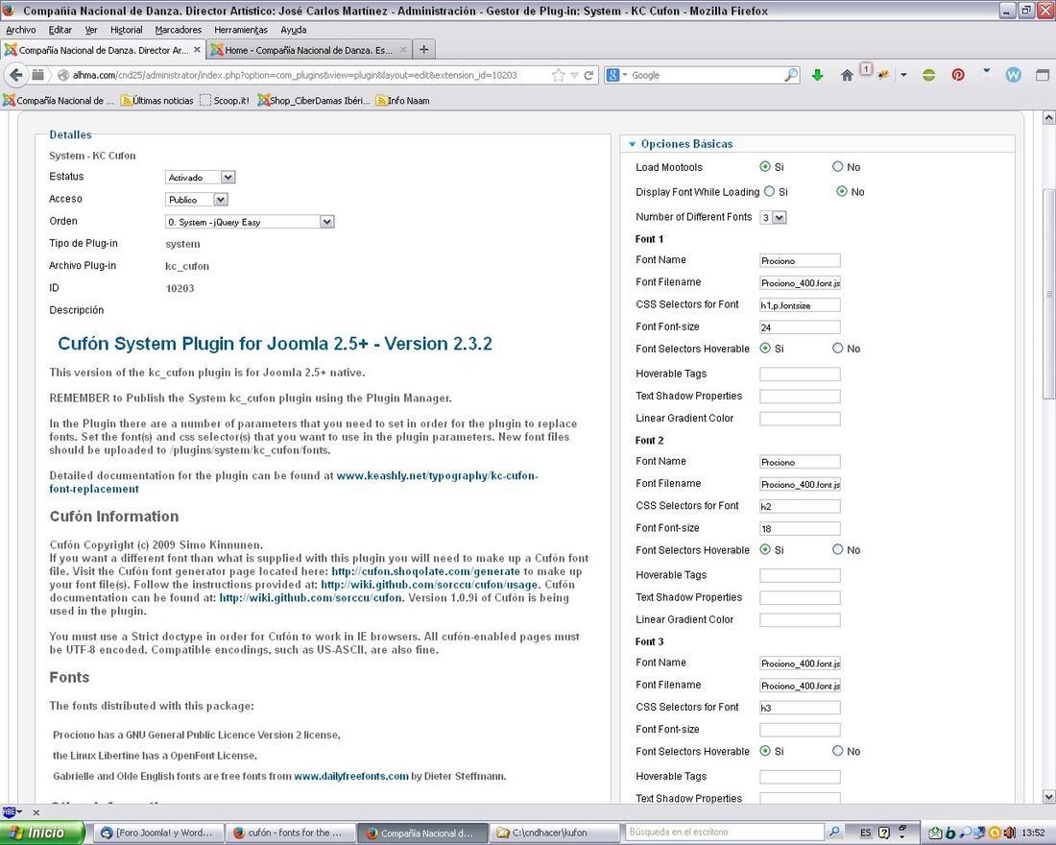Click the page vertical scrollbar down arrow

[x=1048, y=796]
